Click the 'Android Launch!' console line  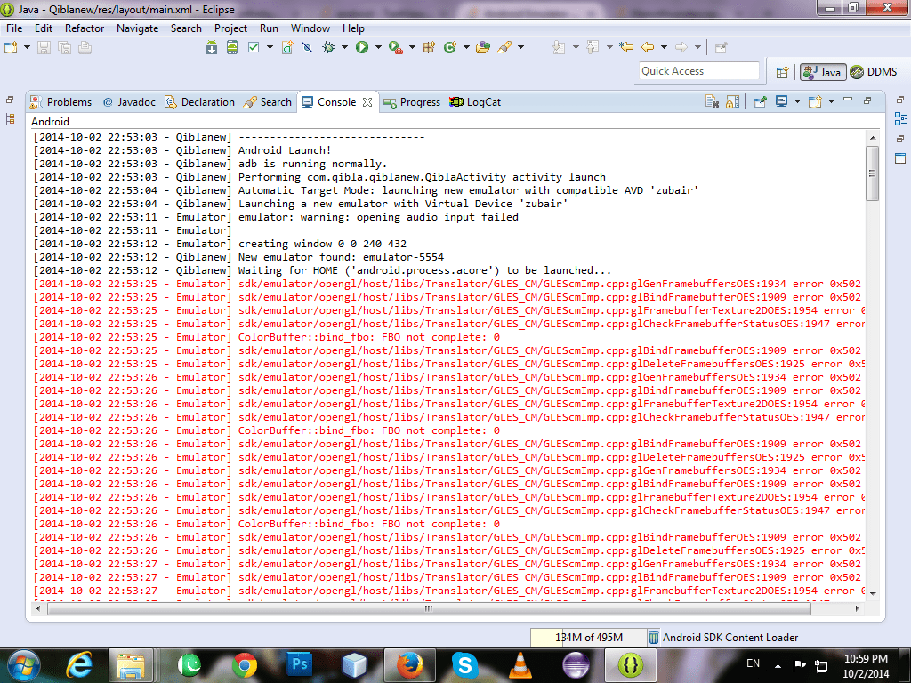(284, 150)
